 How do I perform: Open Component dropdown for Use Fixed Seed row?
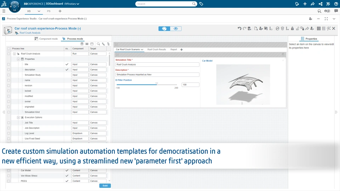[80, 139]
